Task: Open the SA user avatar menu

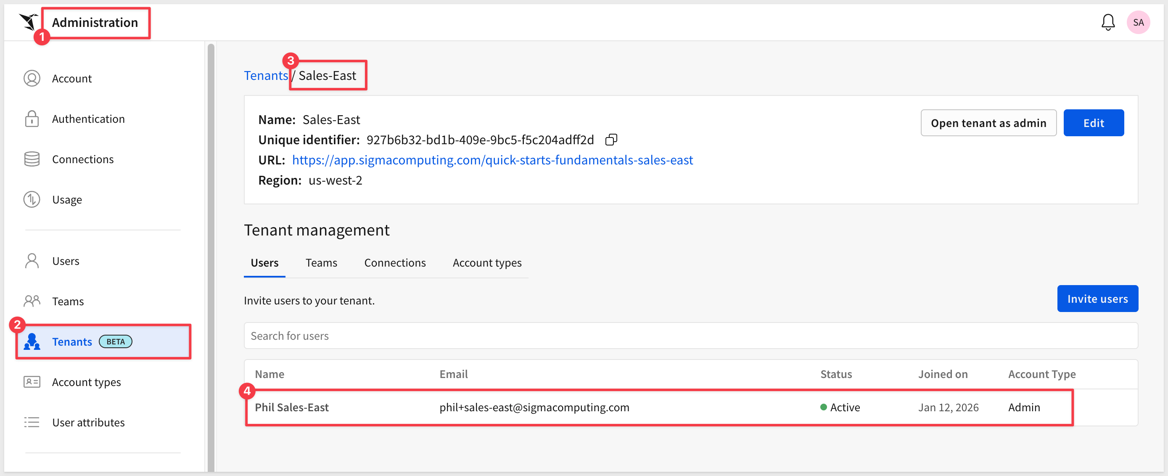Action: (x=1138, y=22)
